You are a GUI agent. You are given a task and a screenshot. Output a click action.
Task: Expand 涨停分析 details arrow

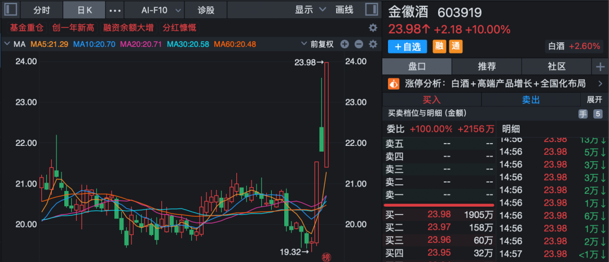(x=600, y=83)
